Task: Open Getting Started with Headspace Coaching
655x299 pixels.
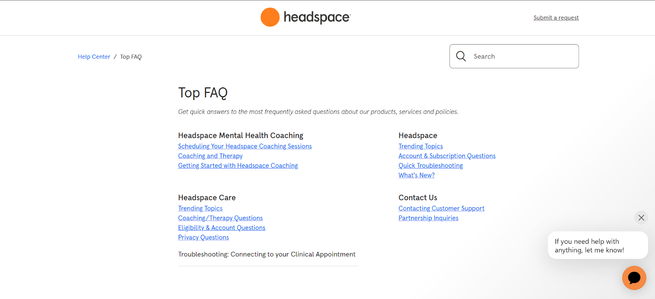Action: tap(238, 166)
